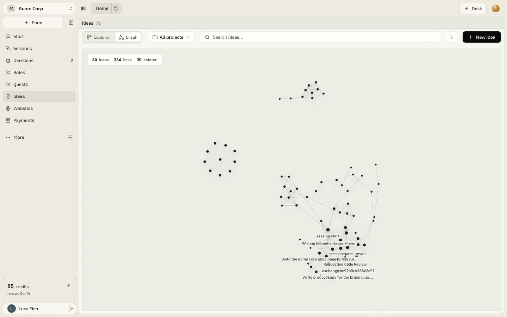
Task: Switch to Explorer view
Action: (99, 37)
